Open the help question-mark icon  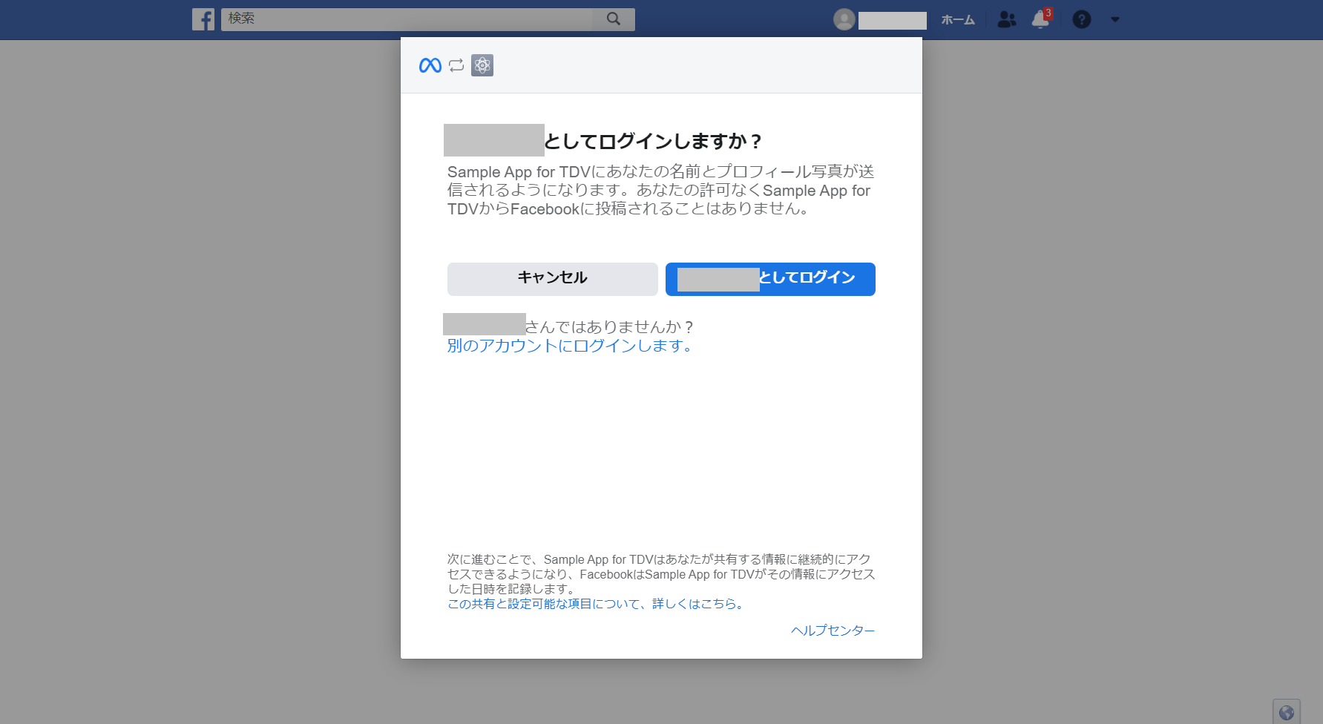point(1082,19)
